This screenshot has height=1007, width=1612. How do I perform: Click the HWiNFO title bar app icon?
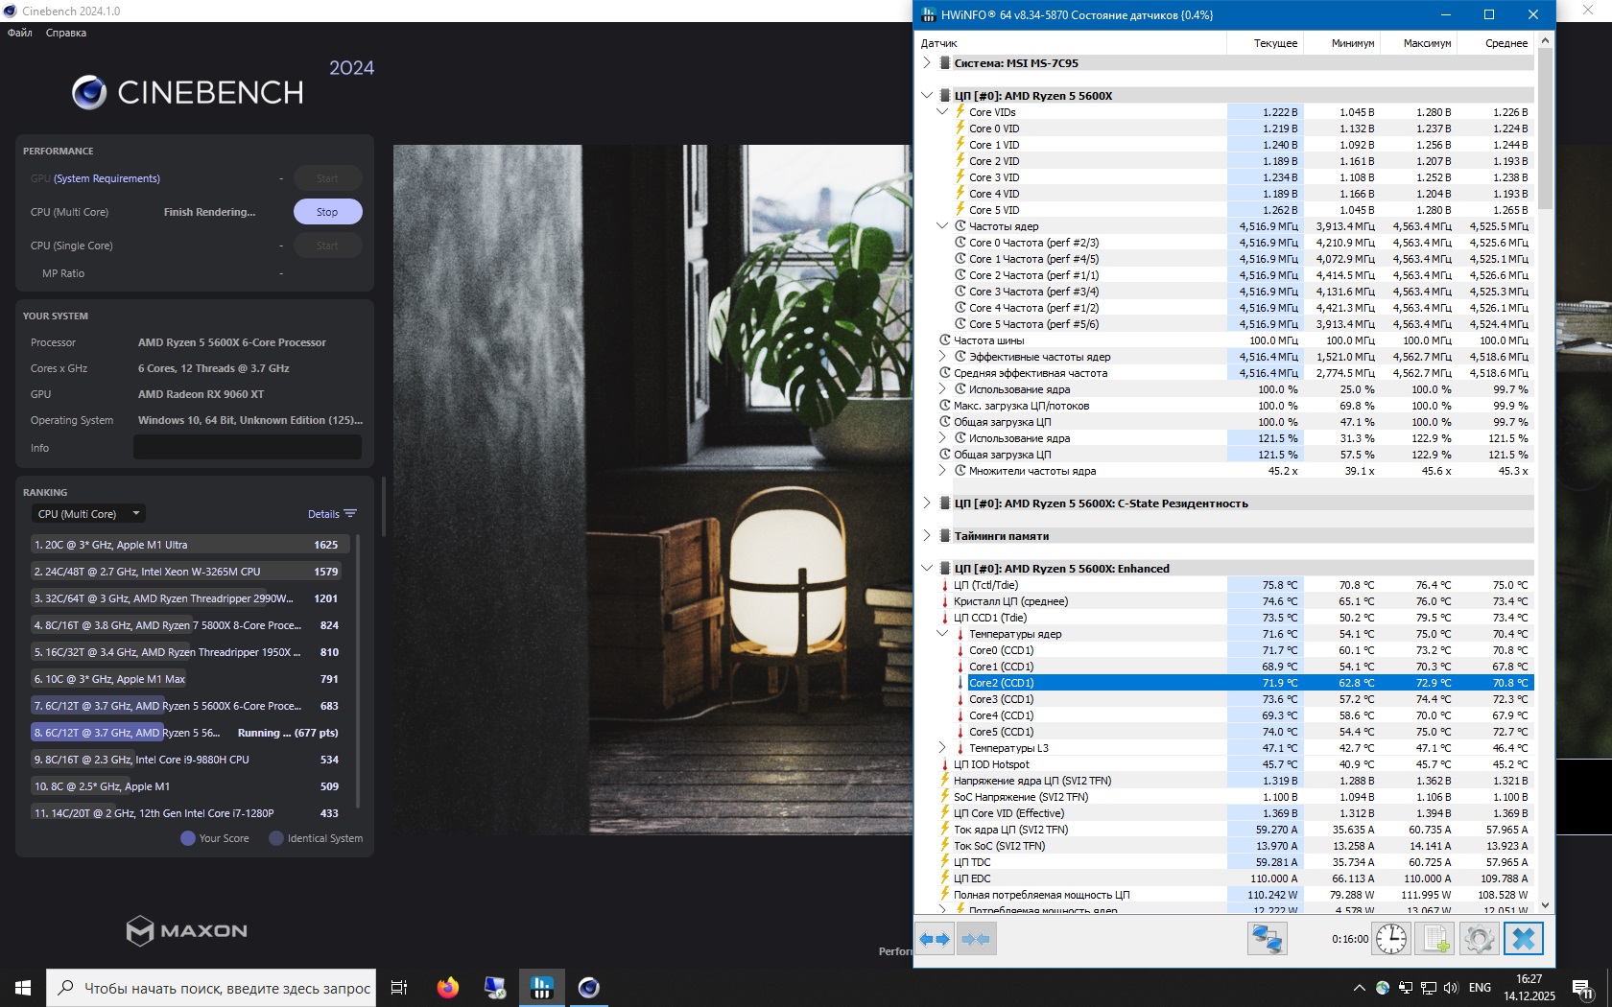(x=928, y=14)
